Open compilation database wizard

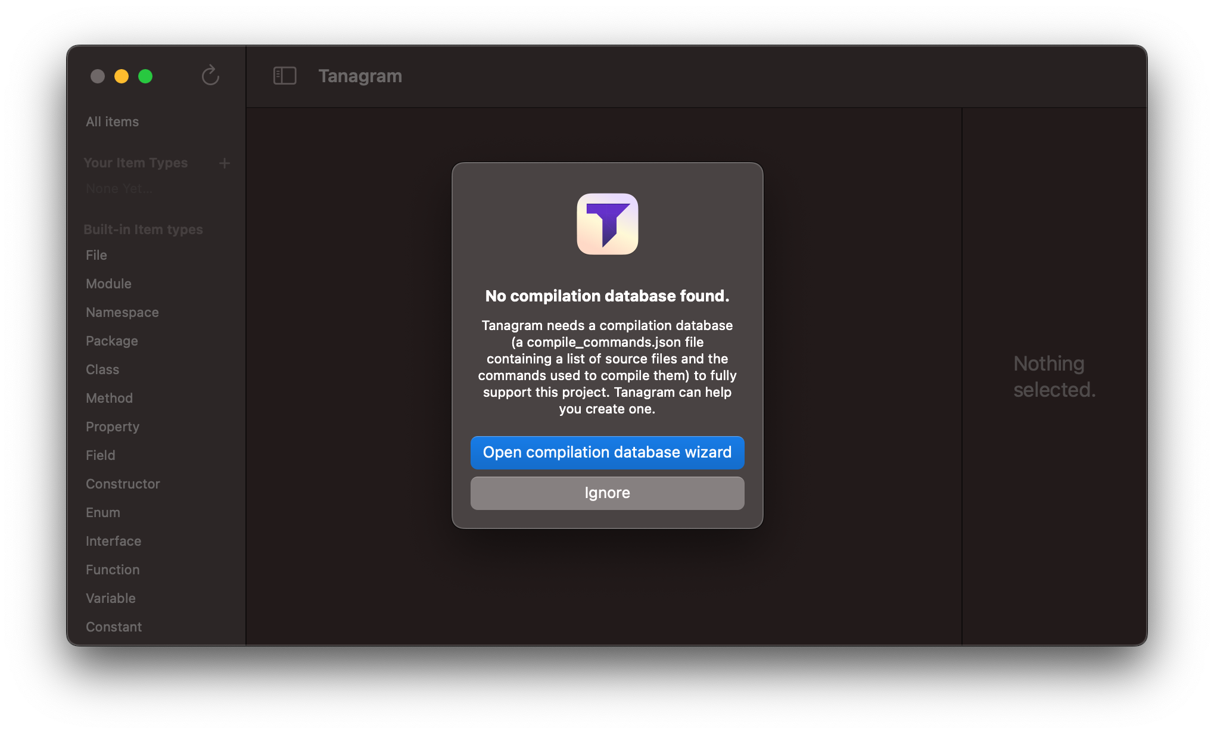pos(607,452)
